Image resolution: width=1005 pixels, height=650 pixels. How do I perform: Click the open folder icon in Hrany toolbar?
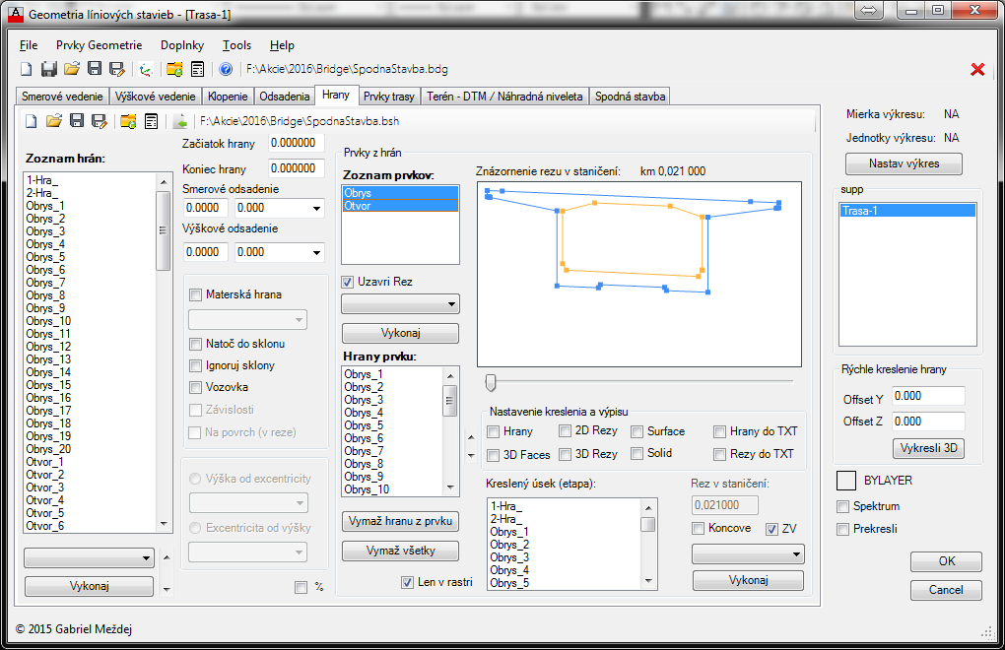pos(53,121)
